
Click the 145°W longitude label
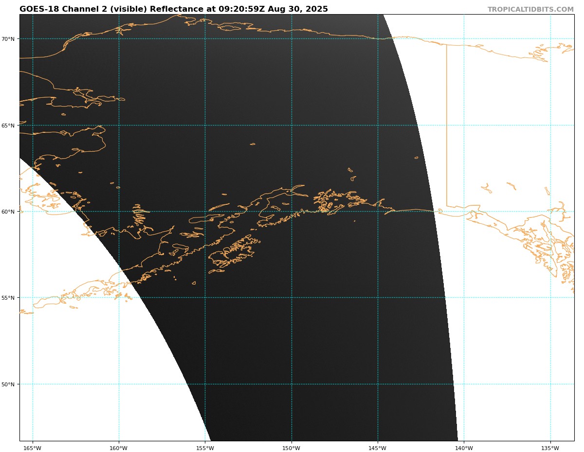378,448
